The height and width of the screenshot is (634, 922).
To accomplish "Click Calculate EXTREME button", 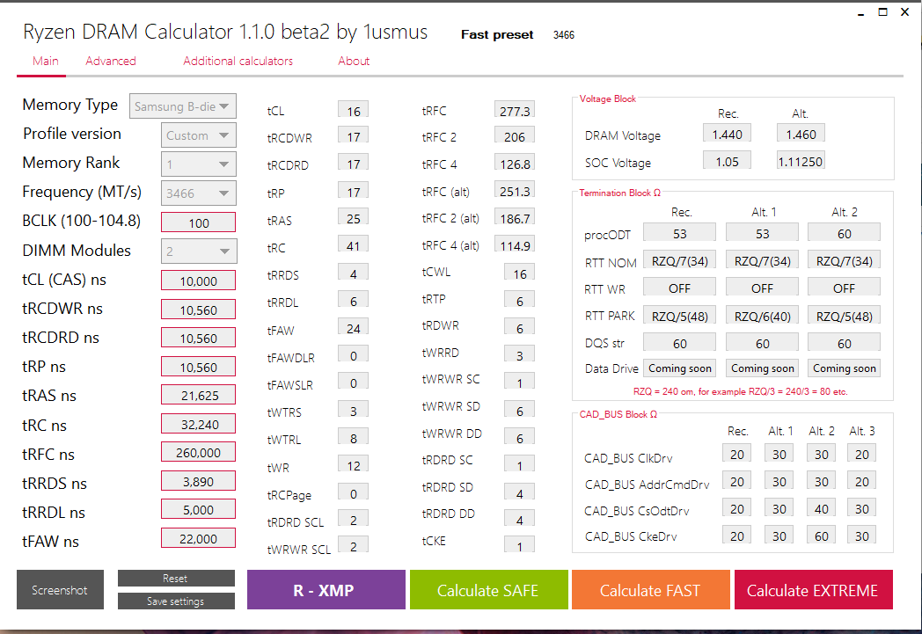I will point(813,590).
